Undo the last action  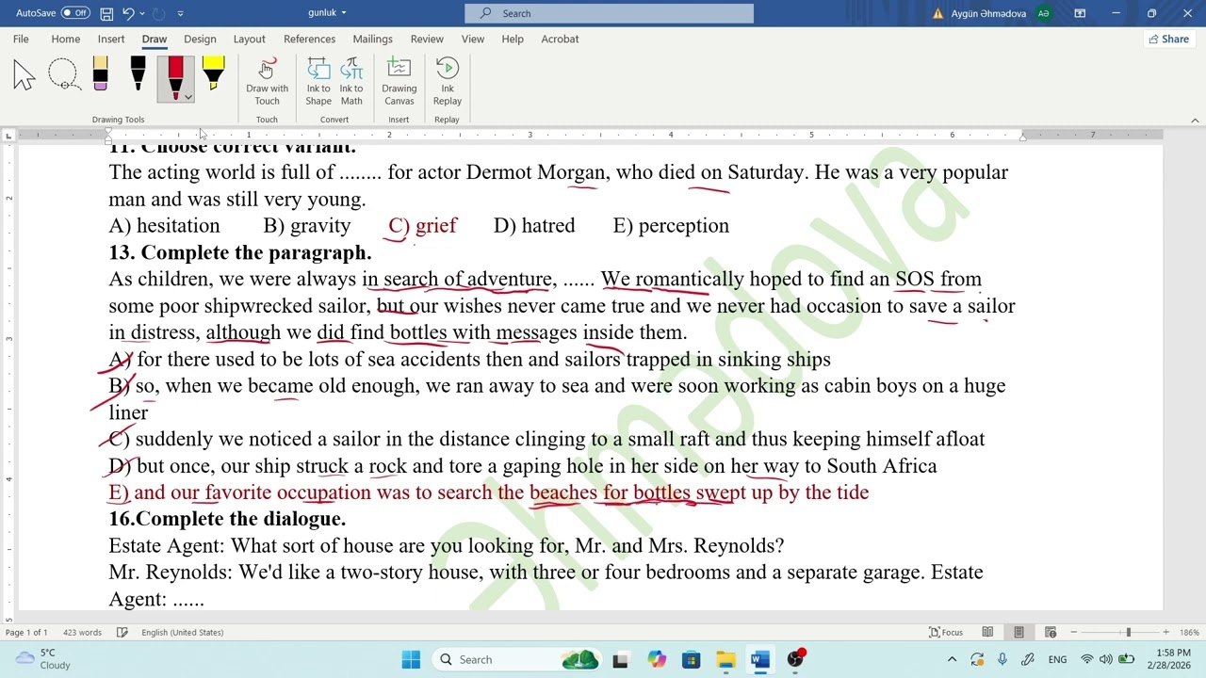(128, 13)
